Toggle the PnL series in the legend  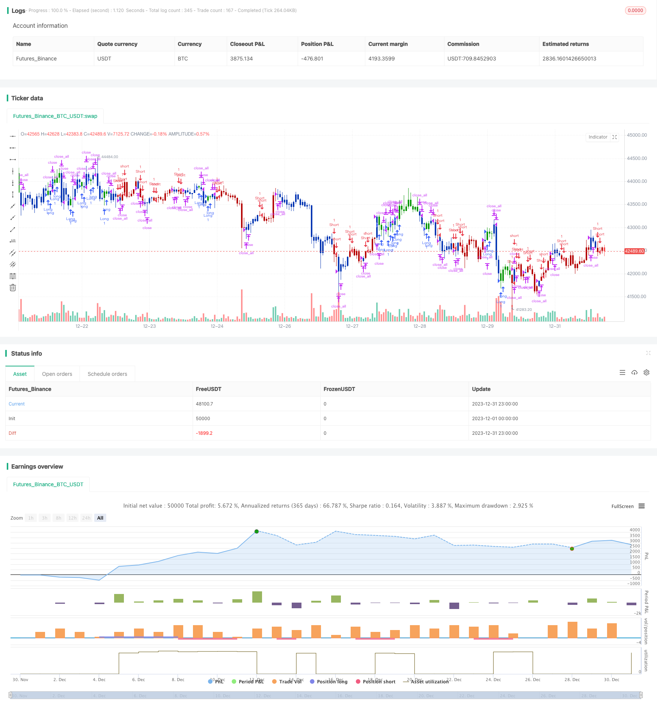coord(216,681)
